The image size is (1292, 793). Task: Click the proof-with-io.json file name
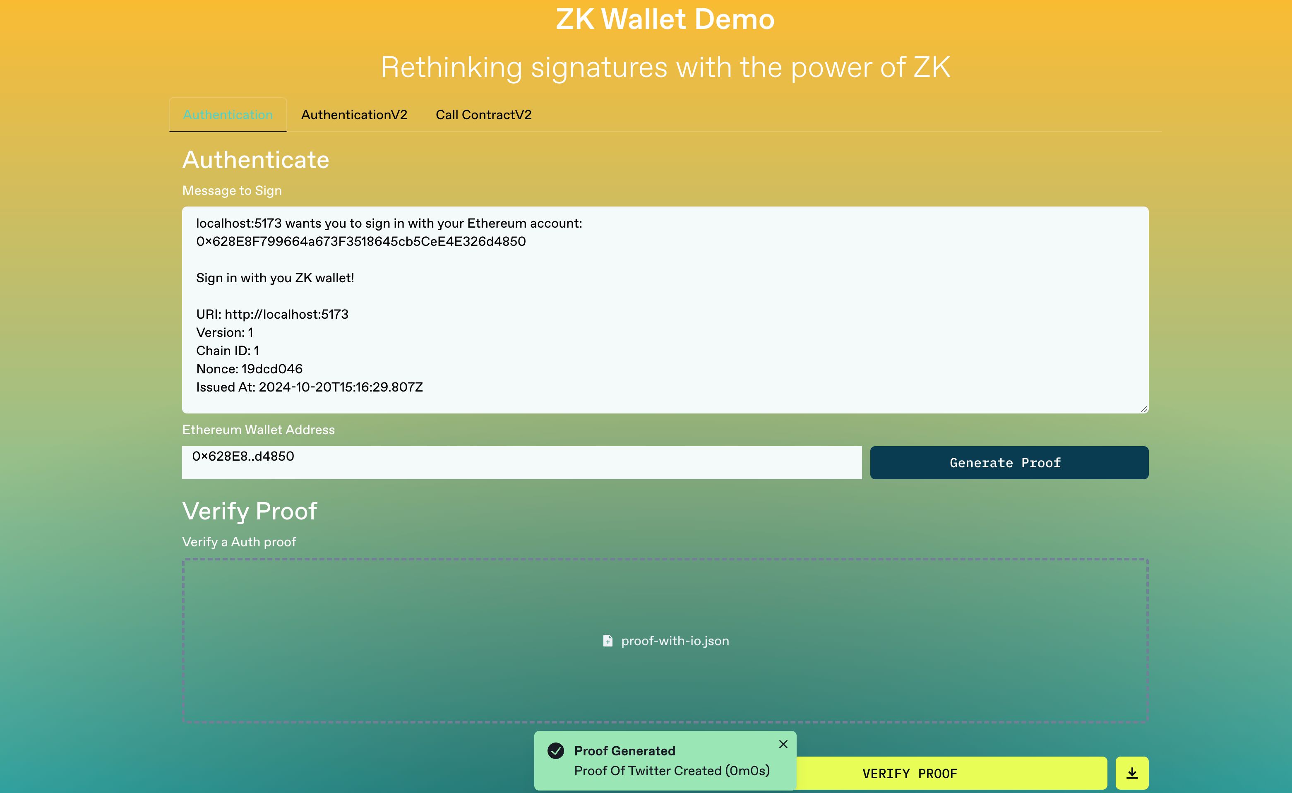(675, 641)
